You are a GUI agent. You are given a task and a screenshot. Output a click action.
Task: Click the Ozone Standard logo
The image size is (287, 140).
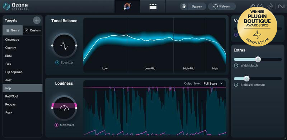click(15, 6)
